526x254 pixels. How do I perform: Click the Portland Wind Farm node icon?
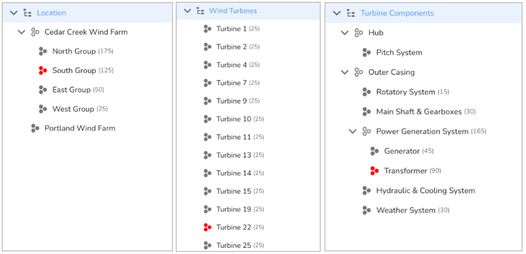35,128
